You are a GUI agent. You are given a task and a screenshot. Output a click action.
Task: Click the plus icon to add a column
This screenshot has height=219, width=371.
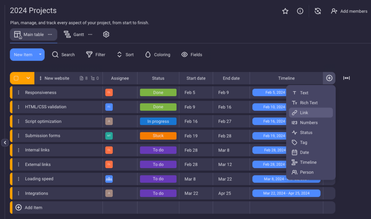coord(329,78)
